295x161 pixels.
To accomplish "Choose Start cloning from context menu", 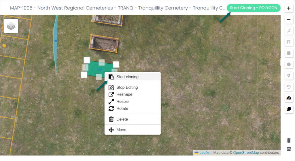I will (x=133, y=77).
